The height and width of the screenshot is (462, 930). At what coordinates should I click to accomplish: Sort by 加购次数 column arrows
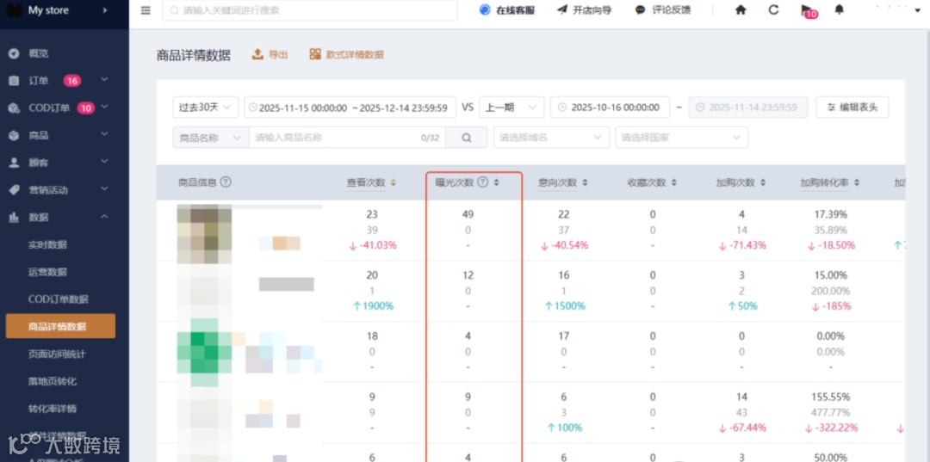tap(763, 183)
